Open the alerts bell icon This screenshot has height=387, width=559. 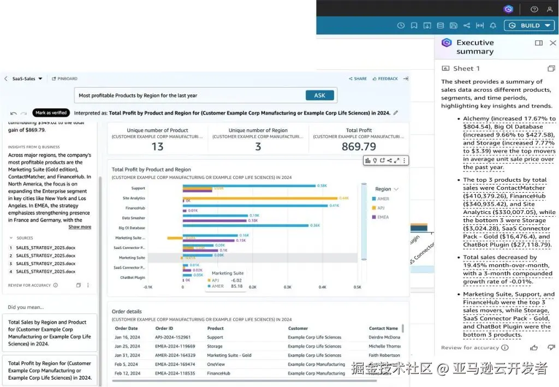pos(493,25)
